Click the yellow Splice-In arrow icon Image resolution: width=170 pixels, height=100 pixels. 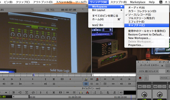coord(86,79)
